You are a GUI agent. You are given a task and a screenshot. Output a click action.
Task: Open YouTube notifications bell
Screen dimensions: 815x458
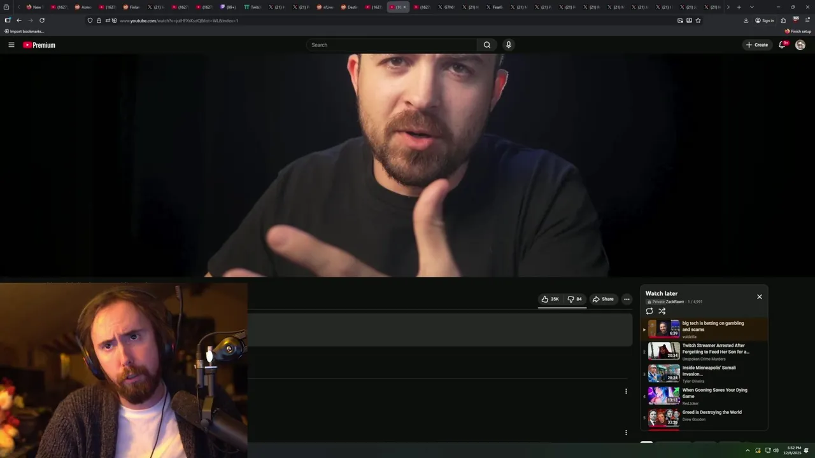783,45
